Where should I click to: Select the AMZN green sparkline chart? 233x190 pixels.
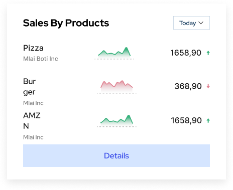click(x=117, y=120)
